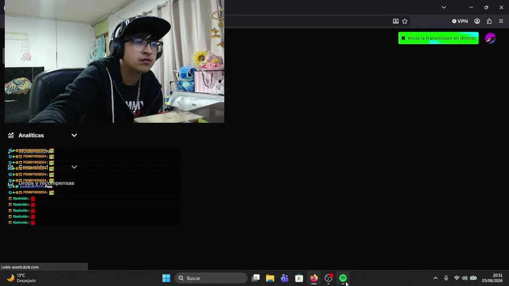Click the microphone tray icon
Screen dimensions: 509x286
coord(446,278)
